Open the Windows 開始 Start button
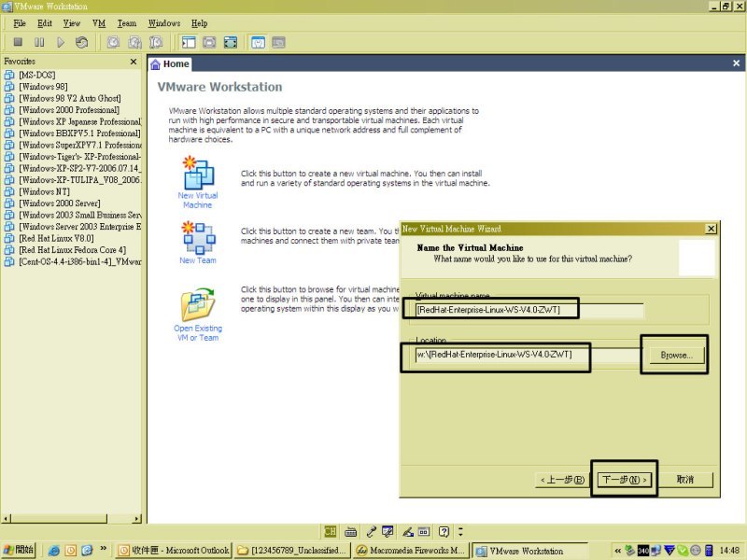This screenshot has width=747, height=560. 19,550
